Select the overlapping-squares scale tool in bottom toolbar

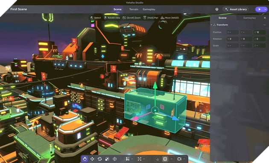[107, 159]
